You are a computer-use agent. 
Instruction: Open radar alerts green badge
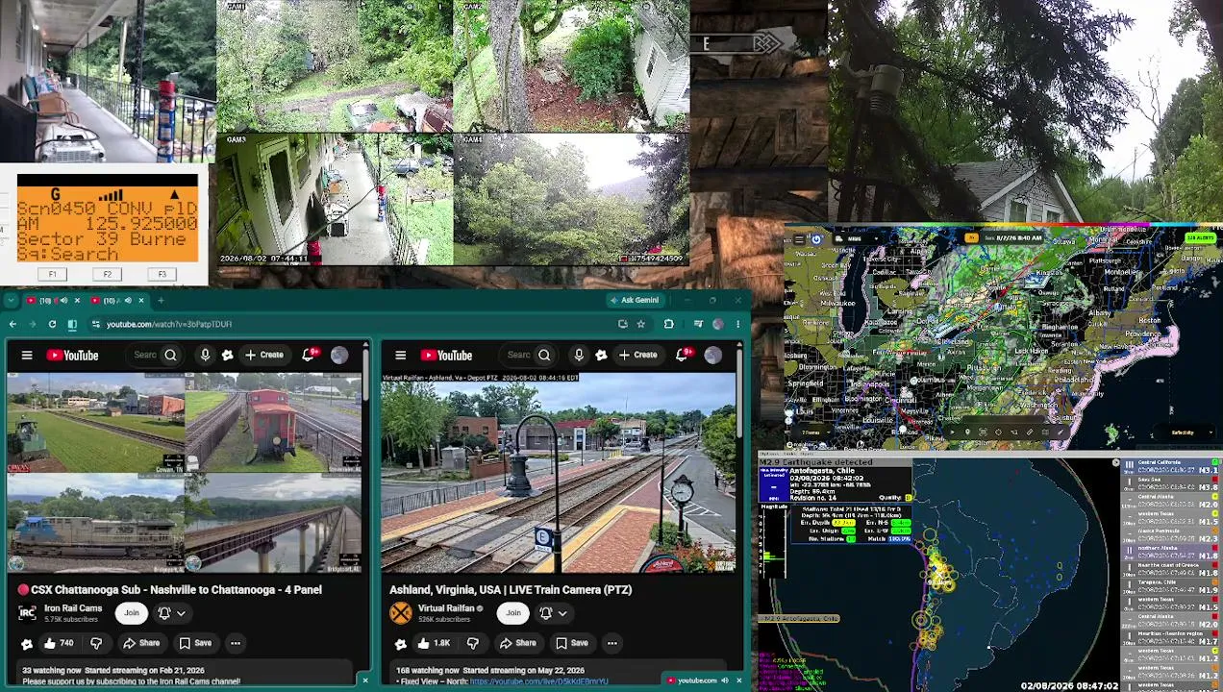1200,237
